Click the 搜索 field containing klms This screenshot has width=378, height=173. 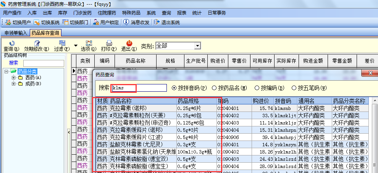(x=139, y=88)
